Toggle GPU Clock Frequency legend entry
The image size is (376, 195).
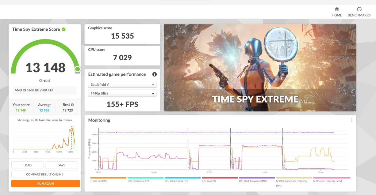pos(332,180)
